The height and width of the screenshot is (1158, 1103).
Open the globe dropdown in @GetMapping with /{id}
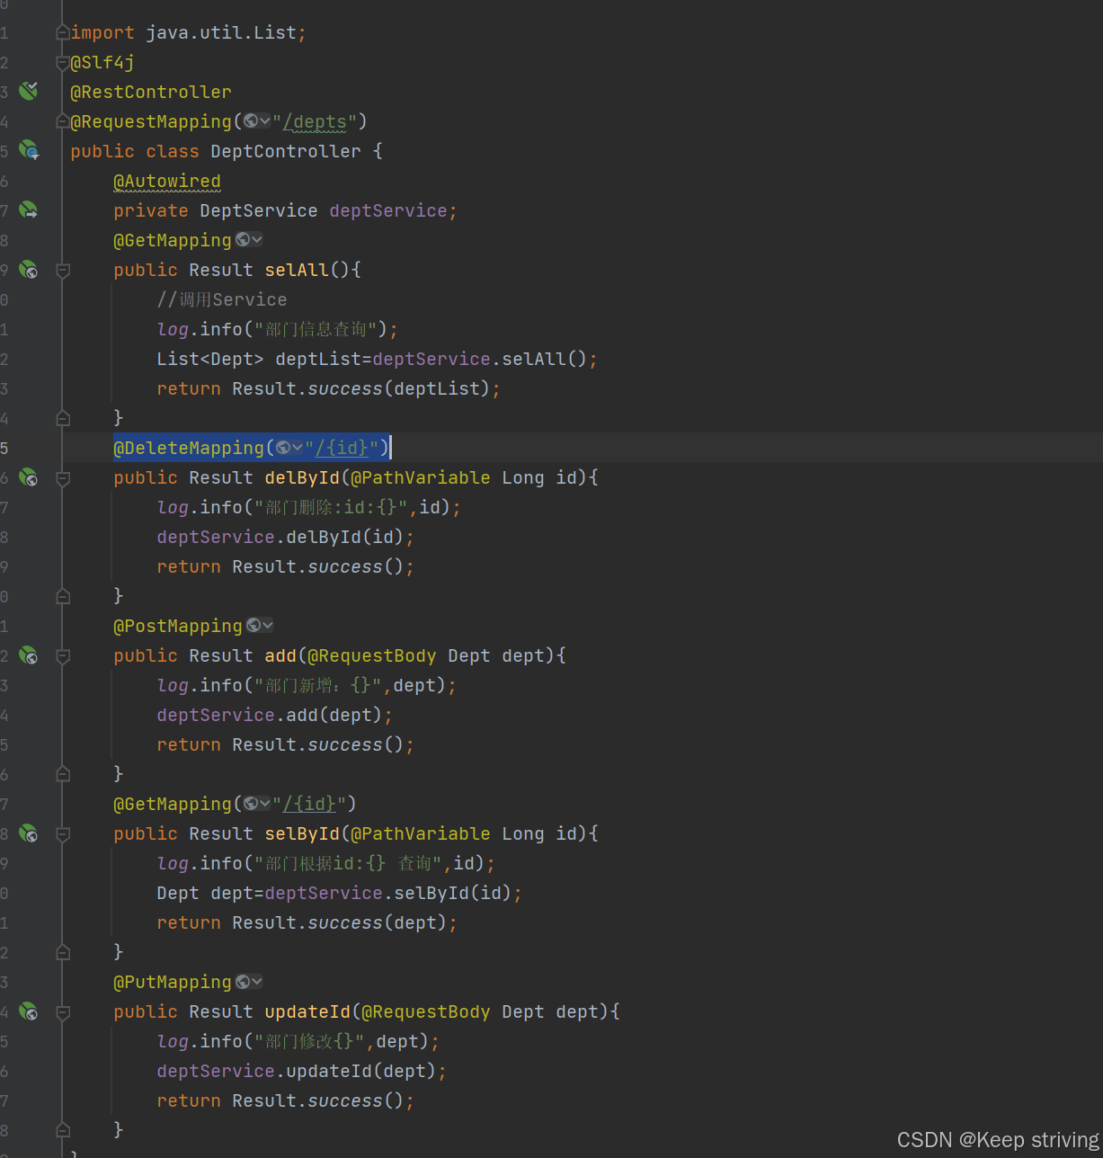pos(257,803)
